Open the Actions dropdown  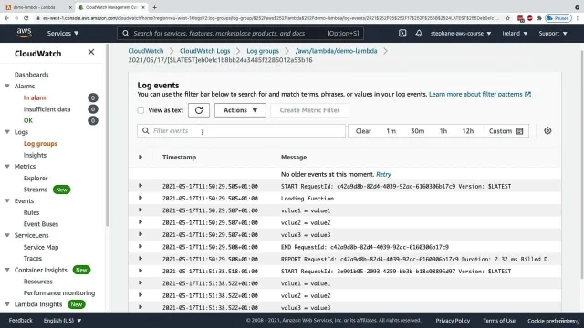coord(240,110)
